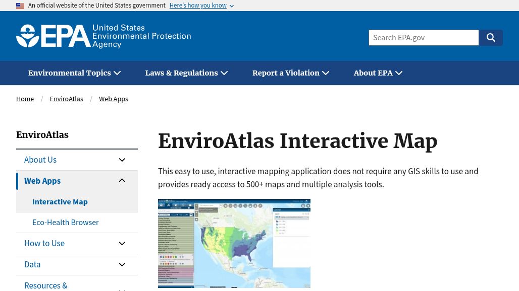
Task: Expand 'Here's how you know' banner
Action: pos(201,6)
